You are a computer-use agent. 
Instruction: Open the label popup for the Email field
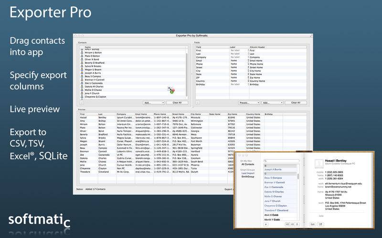pyautogui.click(x=240, y=60)
